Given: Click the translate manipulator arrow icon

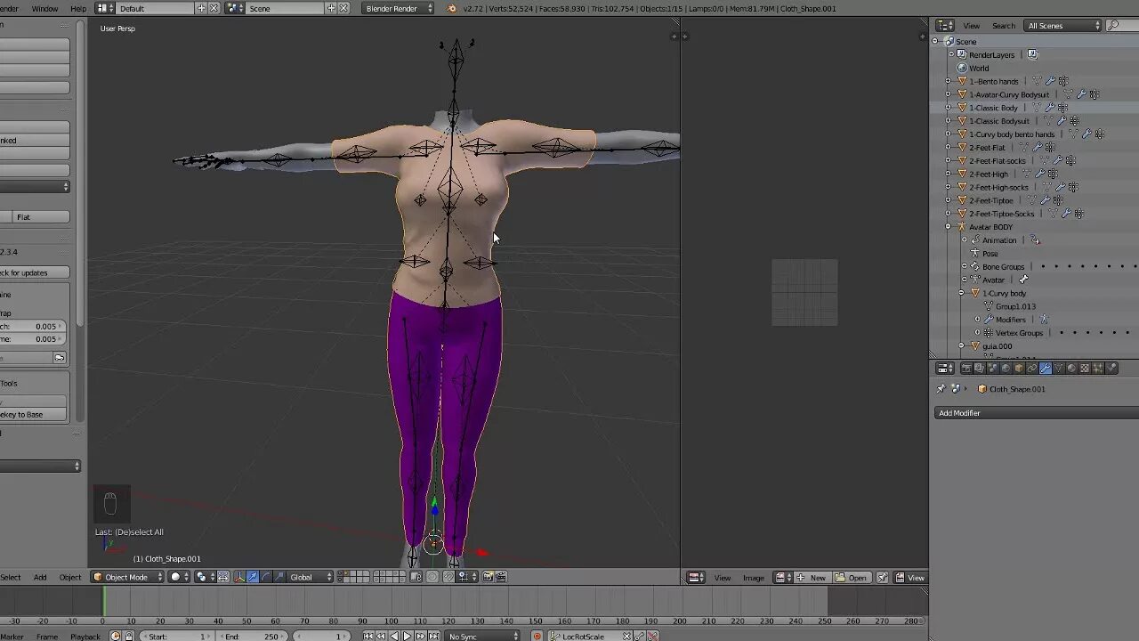Looking at the screenshot, I should [x=253, y=577].
